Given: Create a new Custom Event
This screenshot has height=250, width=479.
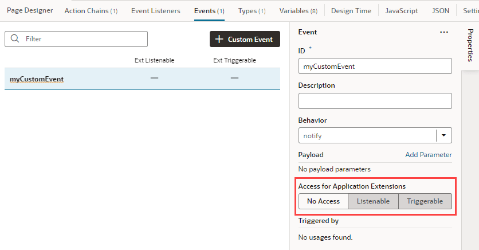Looking at the screenshot, I should (x=245, y=39).
